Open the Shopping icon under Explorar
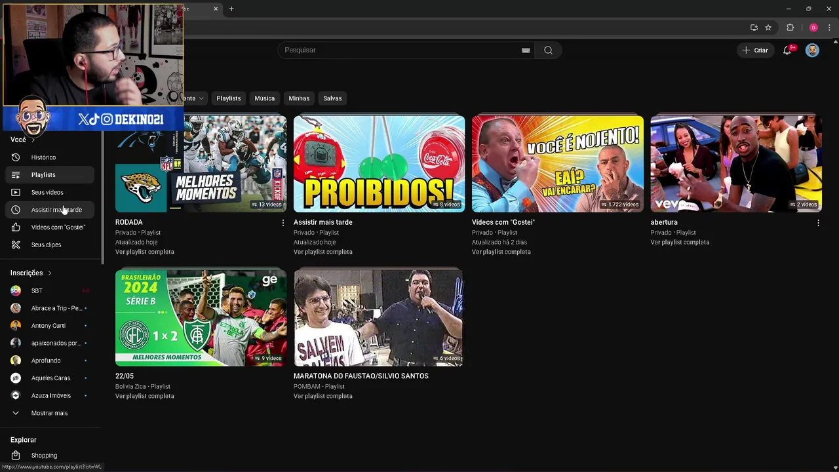The width and height of the screenshot is (839, 472). 16,456
